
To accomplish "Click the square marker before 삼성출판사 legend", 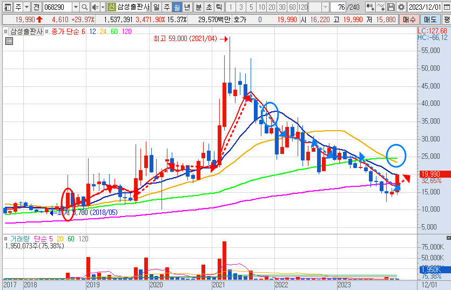I will click(5, 31).
